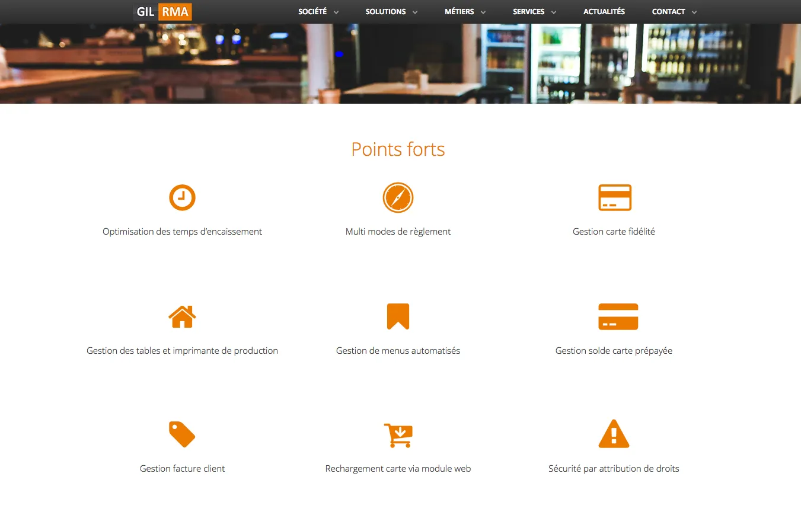Click the warning triangle icon for Sécurité
Viewport: 801px width, 512px height.
(x=614, y=434)
